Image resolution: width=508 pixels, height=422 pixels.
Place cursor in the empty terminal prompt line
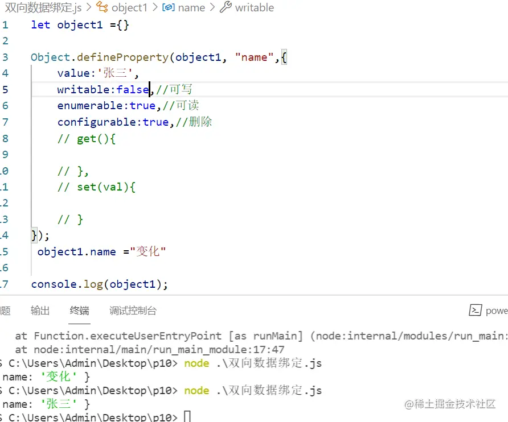point(188,416)
